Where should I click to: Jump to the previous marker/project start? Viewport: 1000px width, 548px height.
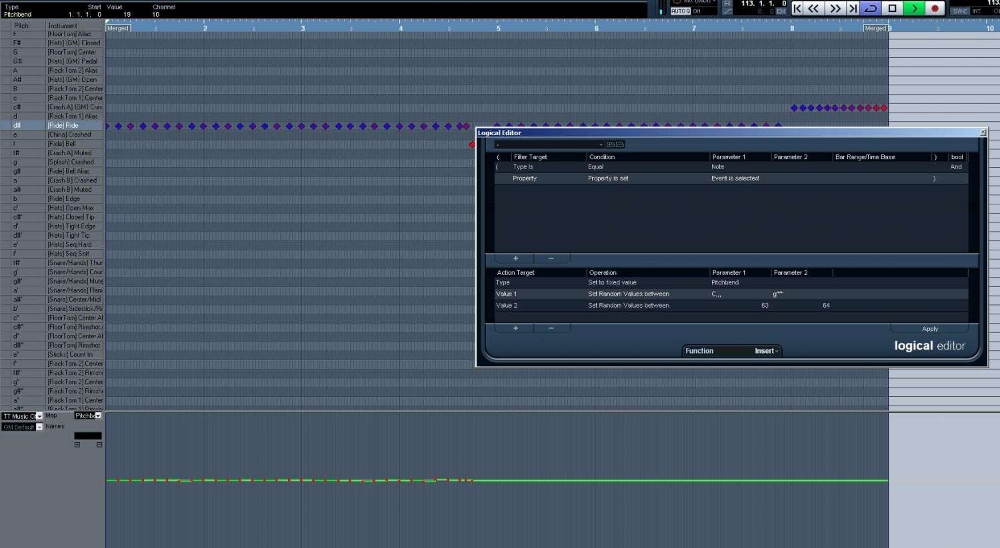pos(797,9)
